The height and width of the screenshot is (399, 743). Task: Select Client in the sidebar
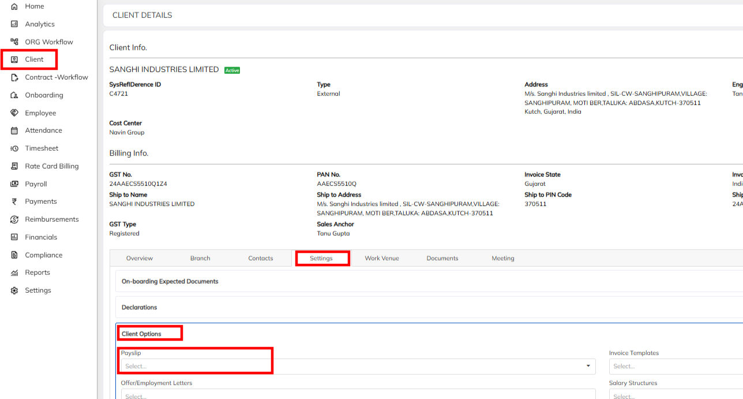pyautogui.click(x=34, y=59)
